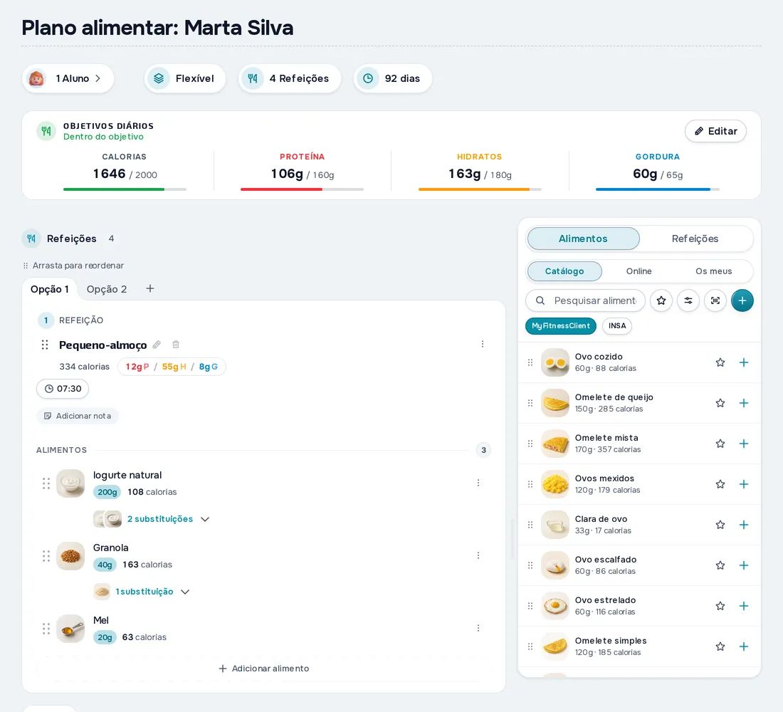The image size is (783, 712).
Task: Scan barcode in food search
Action: pyautogui.click(x=715, y=300)
